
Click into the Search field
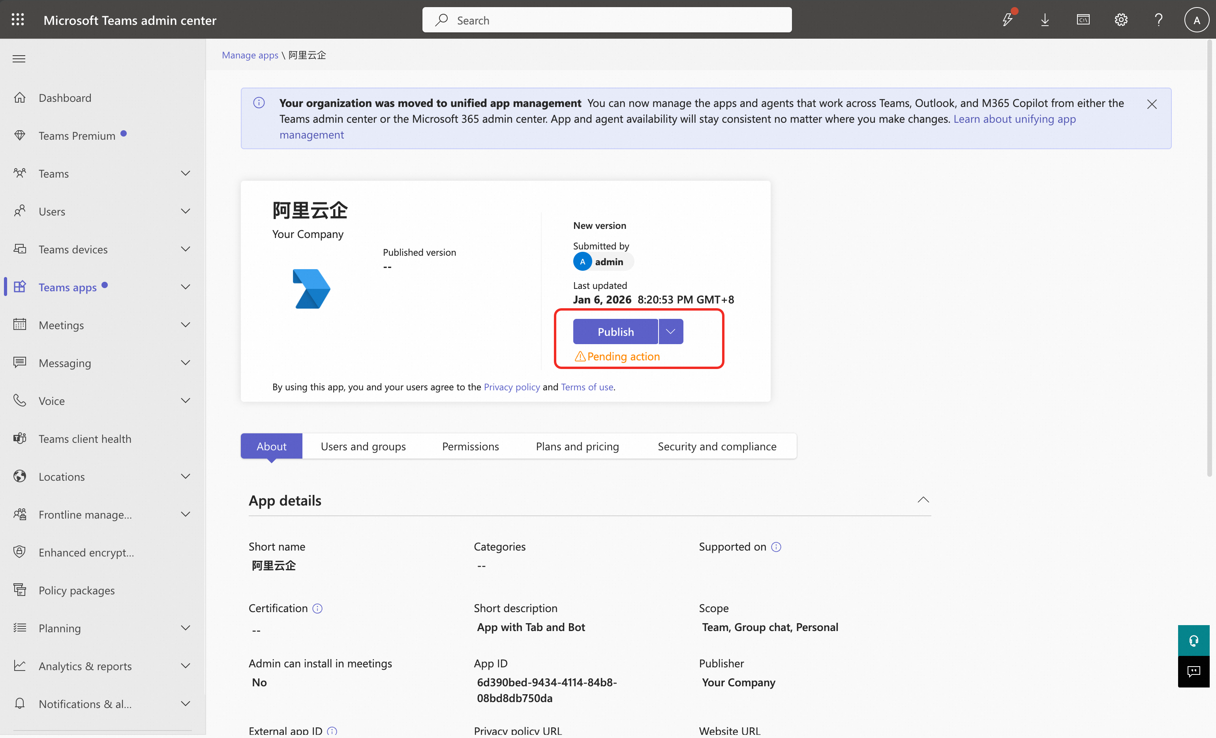(x=607, y=20)
